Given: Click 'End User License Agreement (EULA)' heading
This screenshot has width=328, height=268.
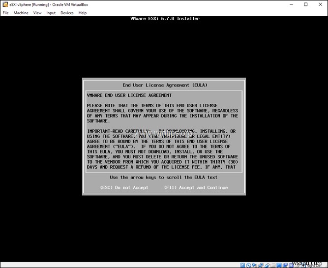Looking at the screenshot, I should (165, 85).
